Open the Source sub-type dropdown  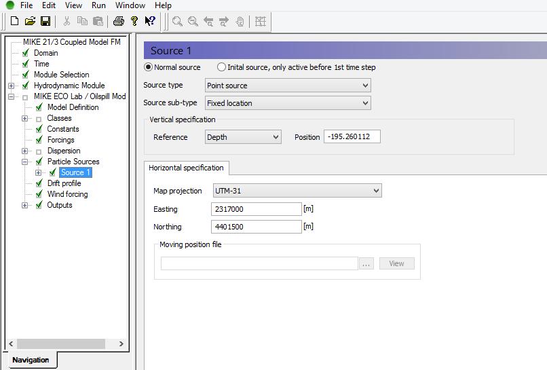pos(288,103)
